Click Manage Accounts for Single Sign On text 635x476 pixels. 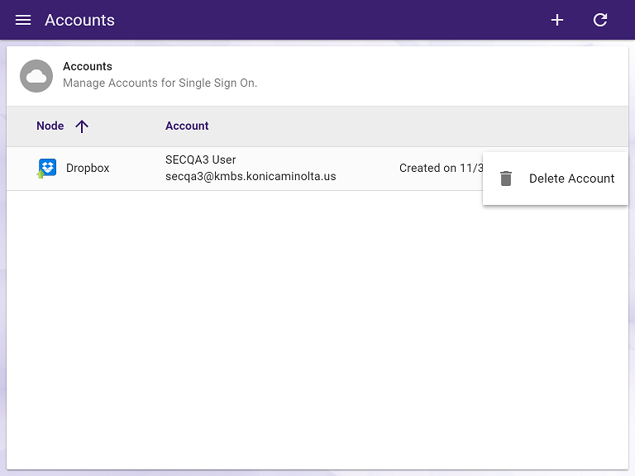click(160, 83)
